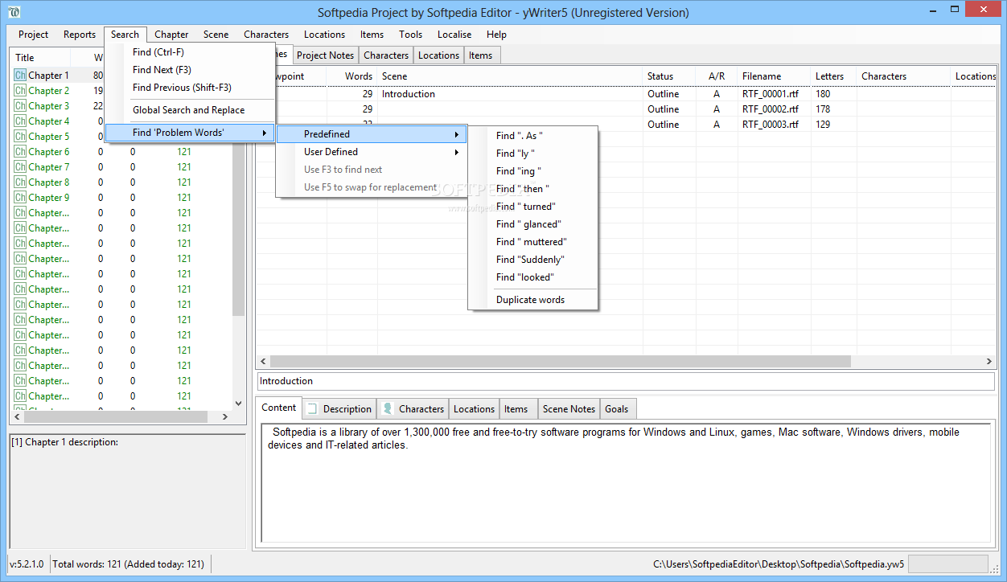The width and height of the screenshot is (1007, 582).
Task: Open the Localise menu
Action: pos(454,35)
